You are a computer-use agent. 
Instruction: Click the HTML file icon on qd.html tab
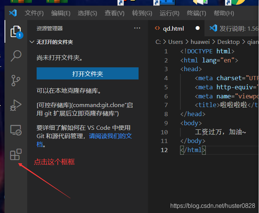click(x=157, y=28)
